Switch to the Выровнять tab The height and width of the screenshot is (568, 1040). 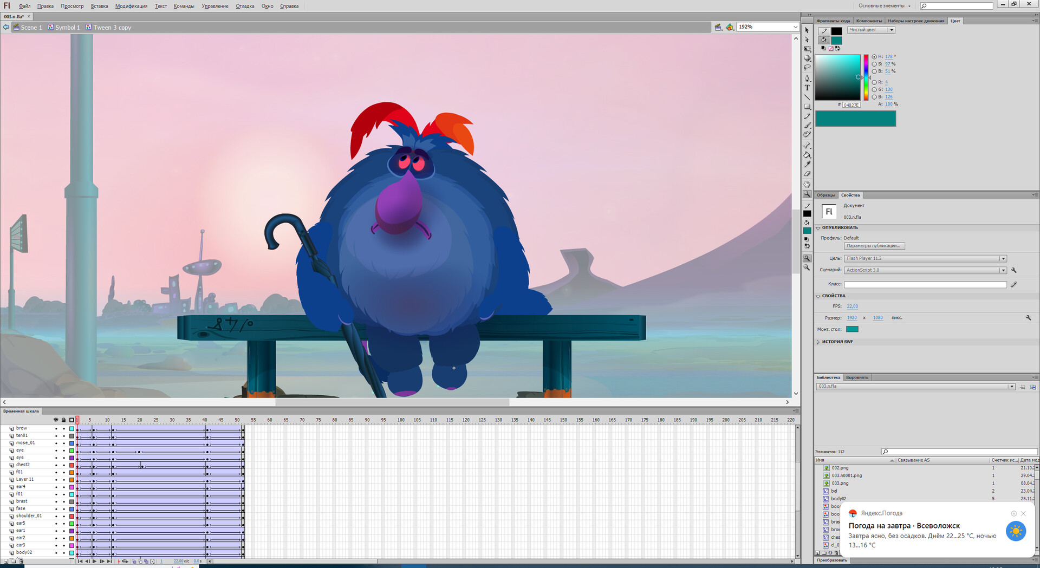857,377
